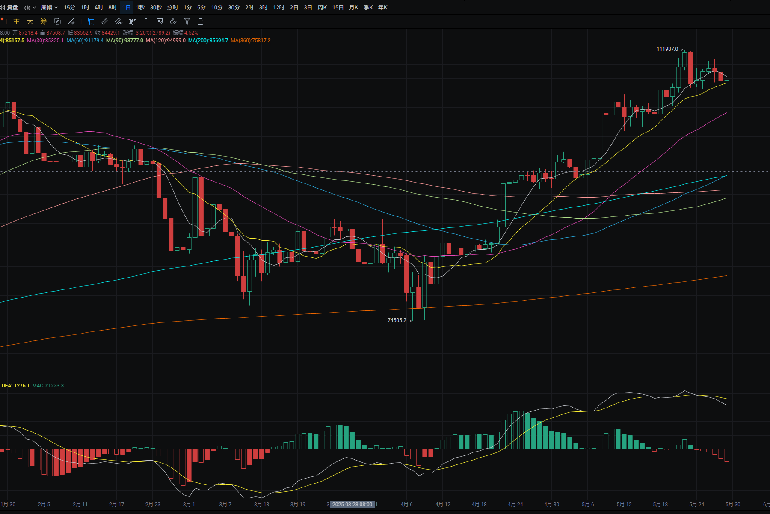Switch to 周K weekly candles
Viewport: 770px width, 514px height.
[322, 7]
